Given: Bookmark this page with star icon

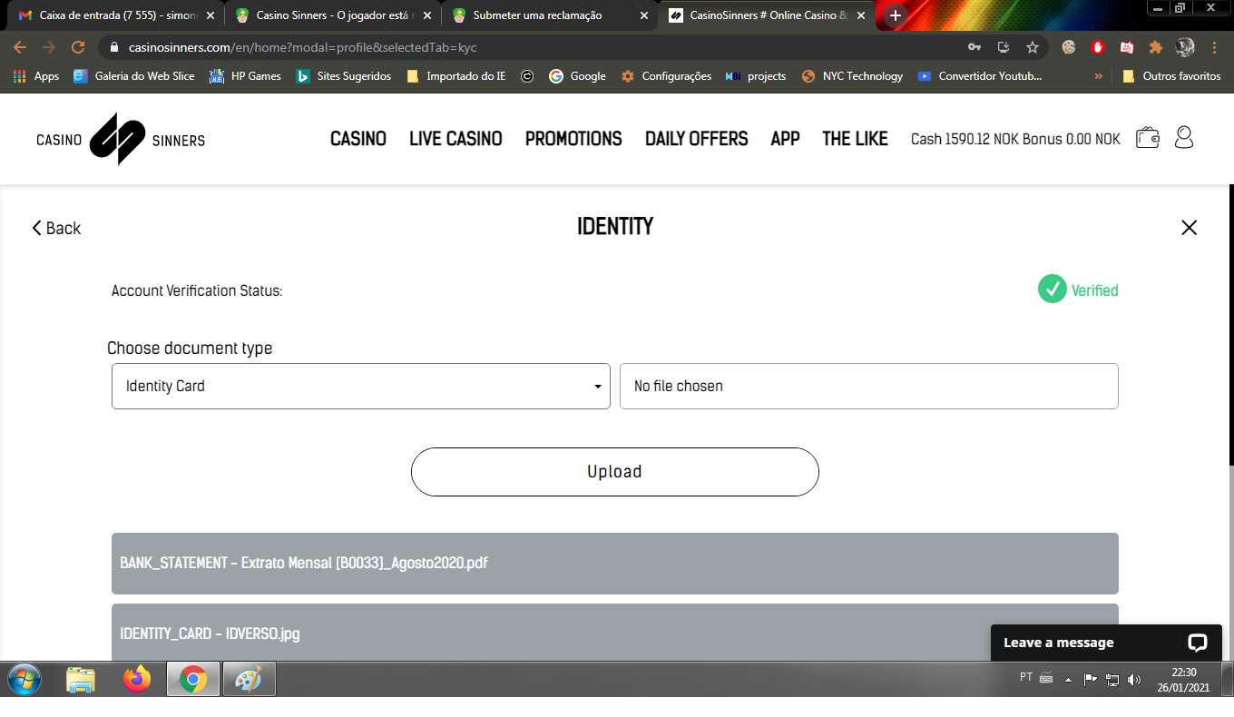Looking at the screenshot, I should coord(1033,47).
